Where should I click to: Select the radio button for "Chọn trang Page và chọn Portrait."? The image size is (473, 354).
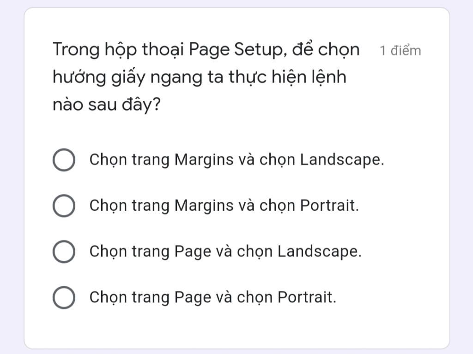pyautogui.click(x=64, y=297)
